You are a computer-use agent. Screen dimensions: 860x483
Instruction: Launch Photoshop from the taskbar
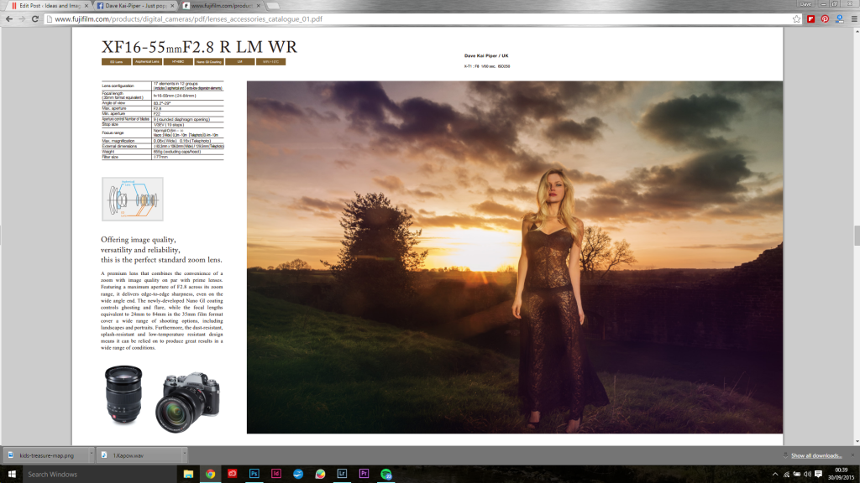254,474
